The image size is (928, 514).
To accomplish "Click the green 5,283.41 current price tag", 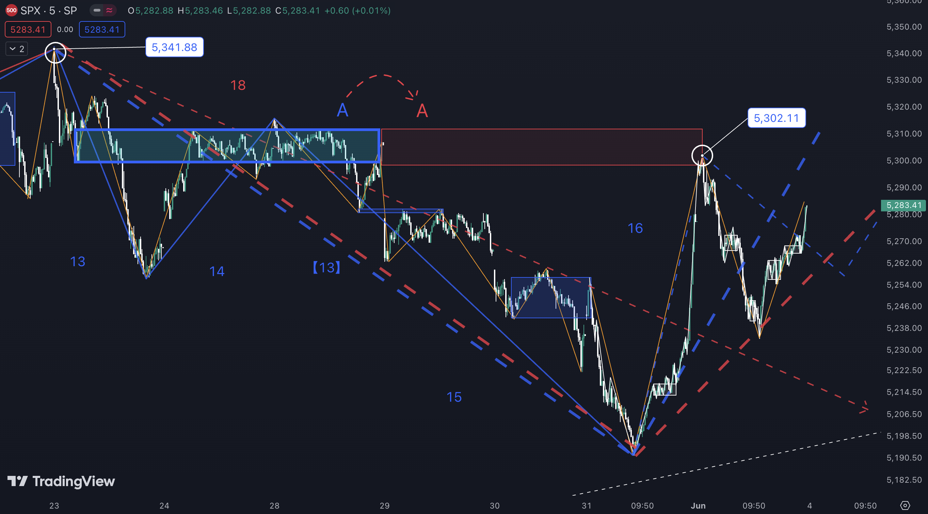I will click(903, 205).
